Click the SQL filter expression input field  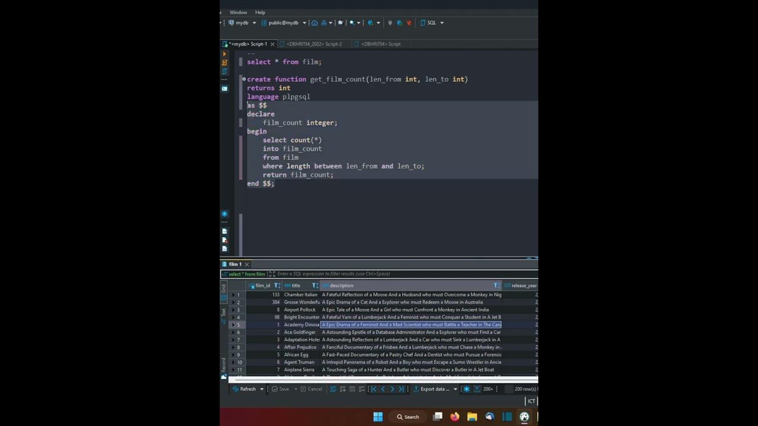[407, 274]
